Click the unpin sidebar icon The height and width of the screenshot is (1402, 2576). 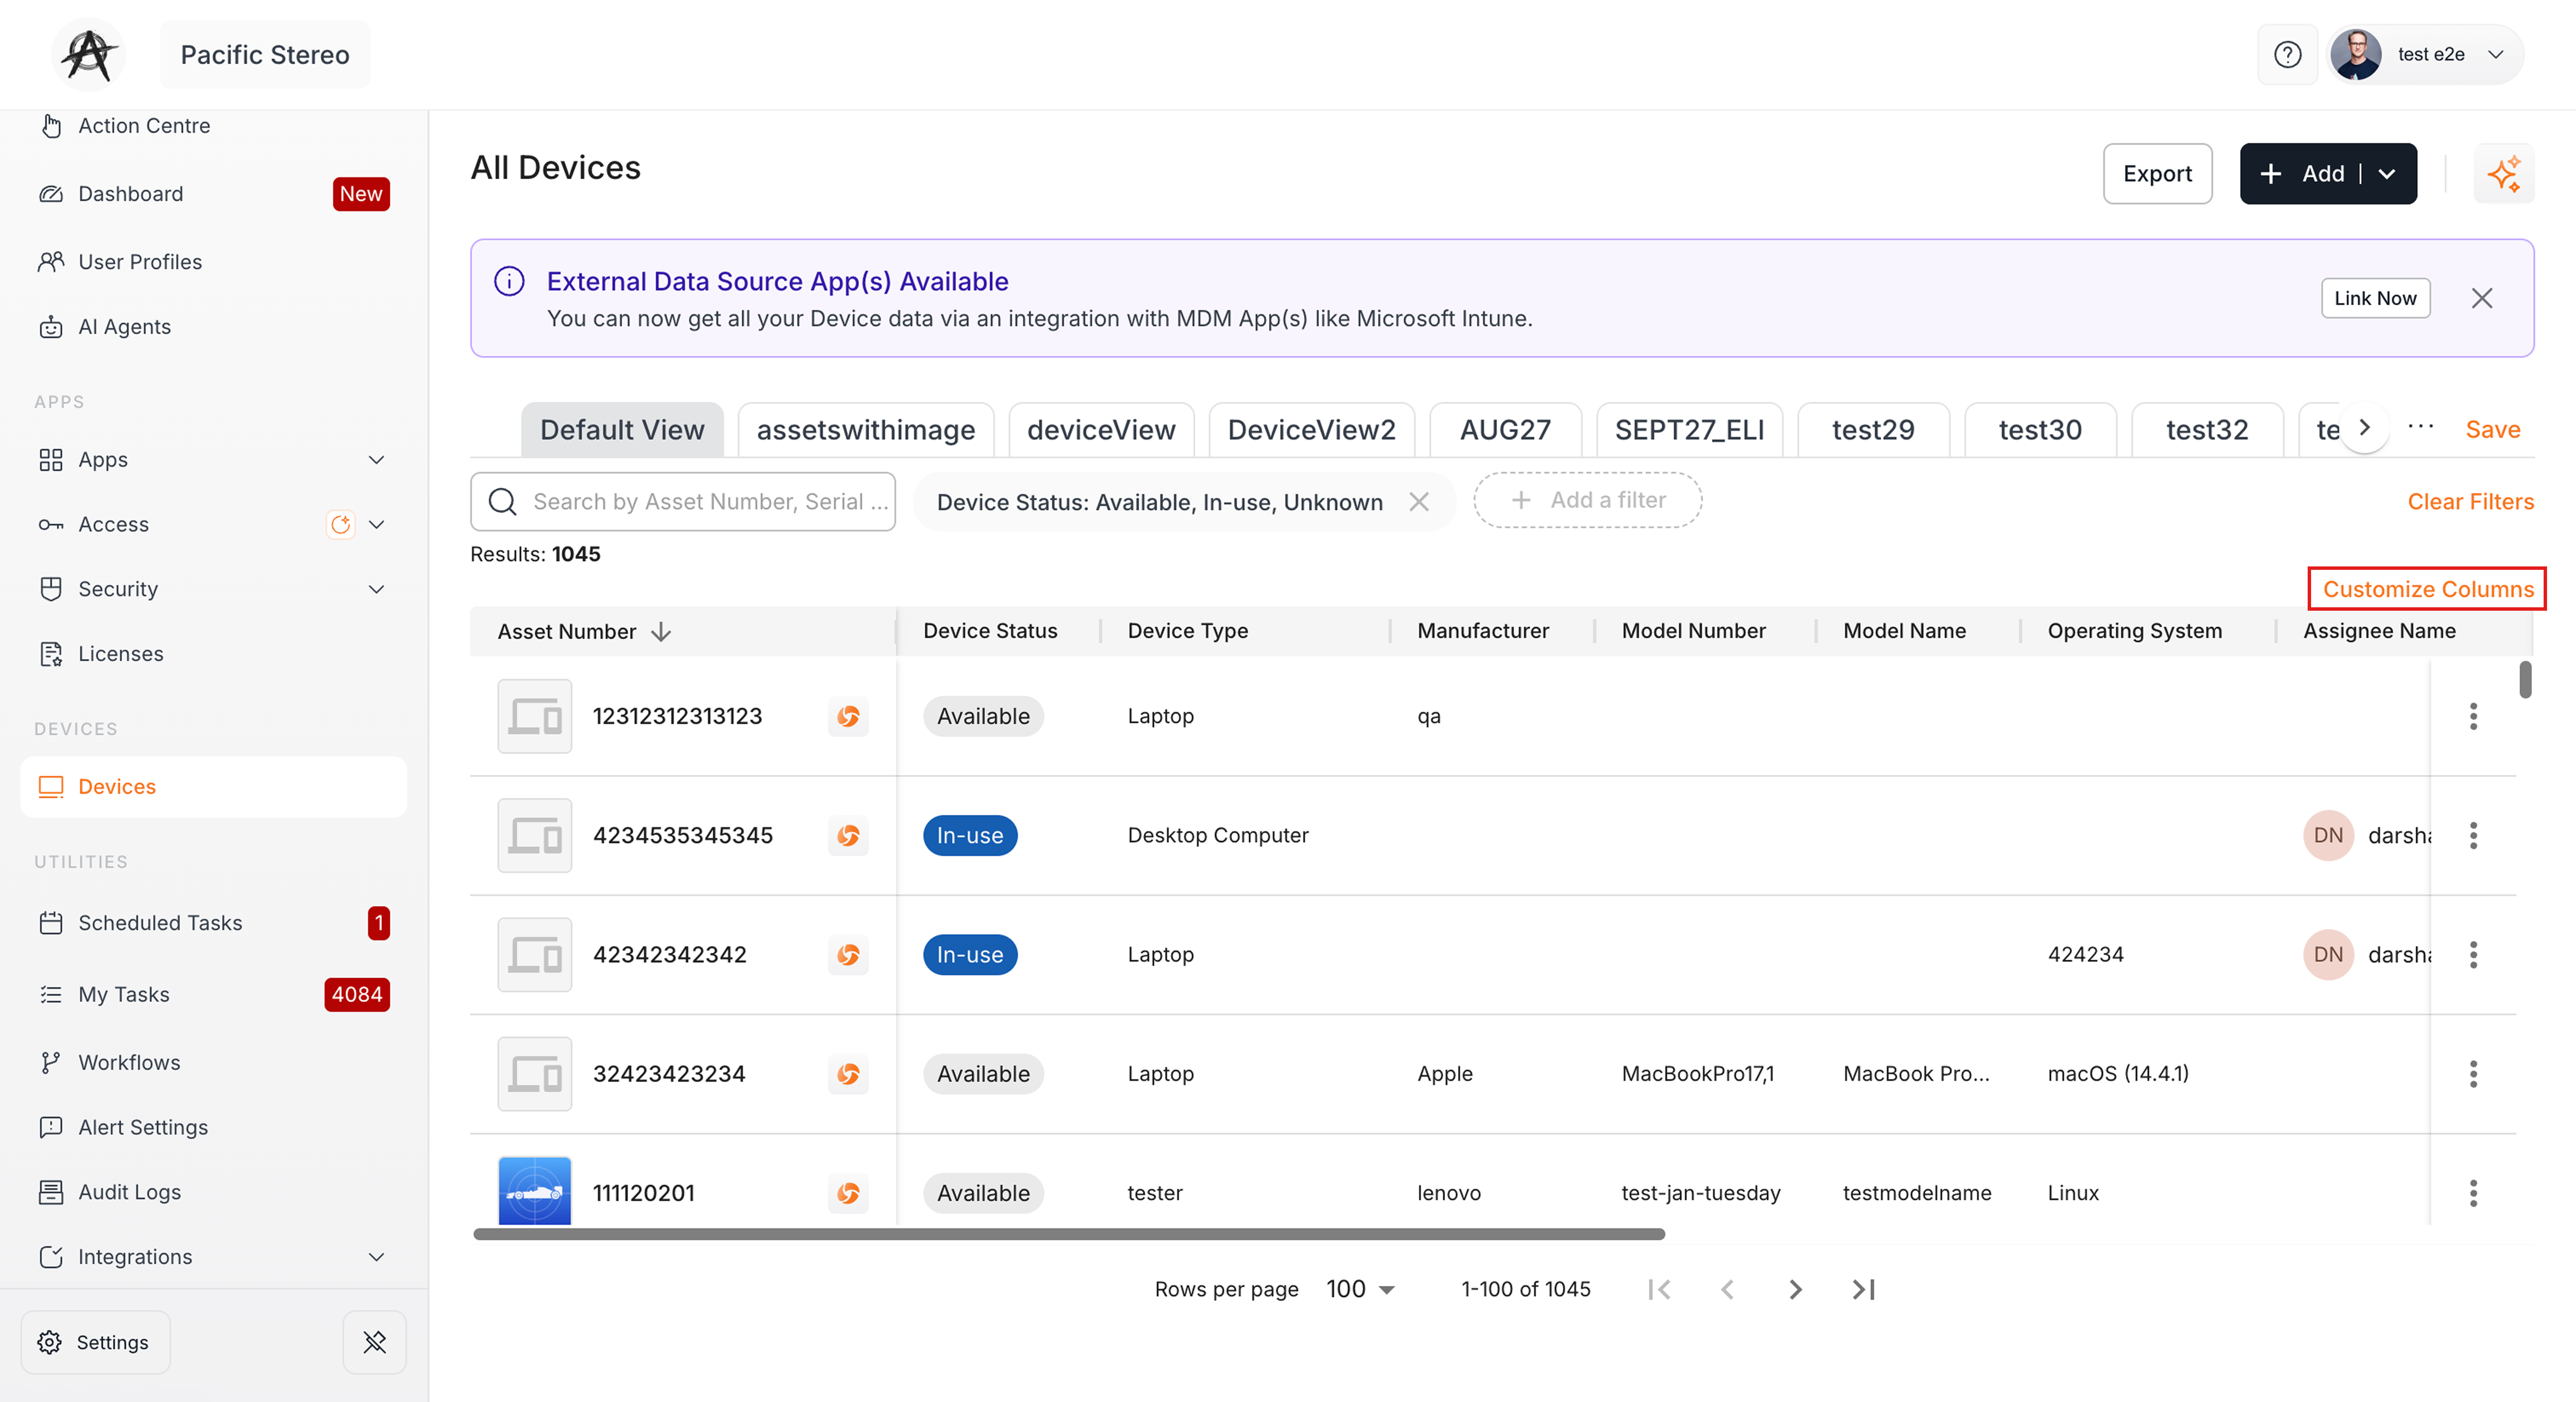[x=375, y=1342]
